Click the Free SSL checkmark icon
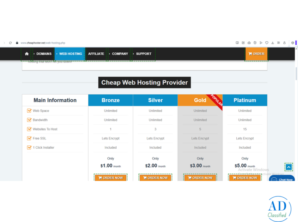298x222 pixels. click(x=29, y=138)
